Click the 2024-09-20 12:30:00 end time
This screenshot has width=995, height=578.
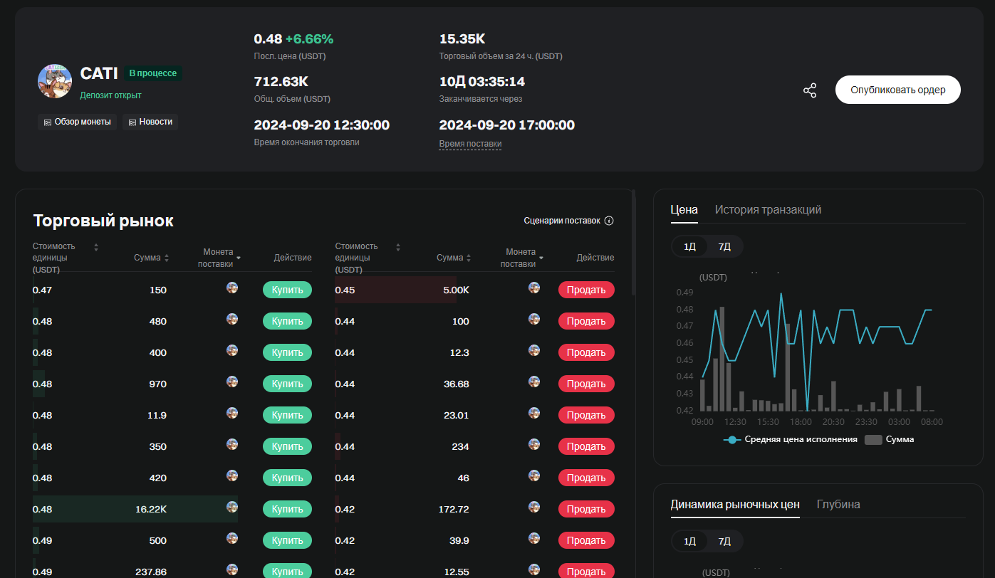(322, 125)
